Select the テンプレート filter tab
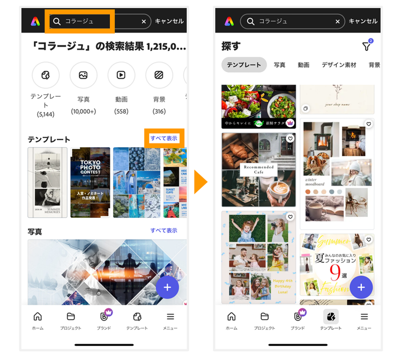Viewport: 402px width, 357px height. [x=244, y=65]
